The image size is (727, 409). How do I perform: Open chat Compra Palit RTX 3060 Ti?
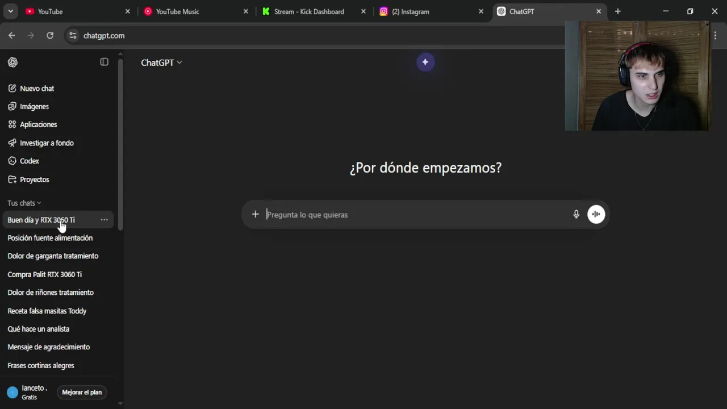pos(57,274)
